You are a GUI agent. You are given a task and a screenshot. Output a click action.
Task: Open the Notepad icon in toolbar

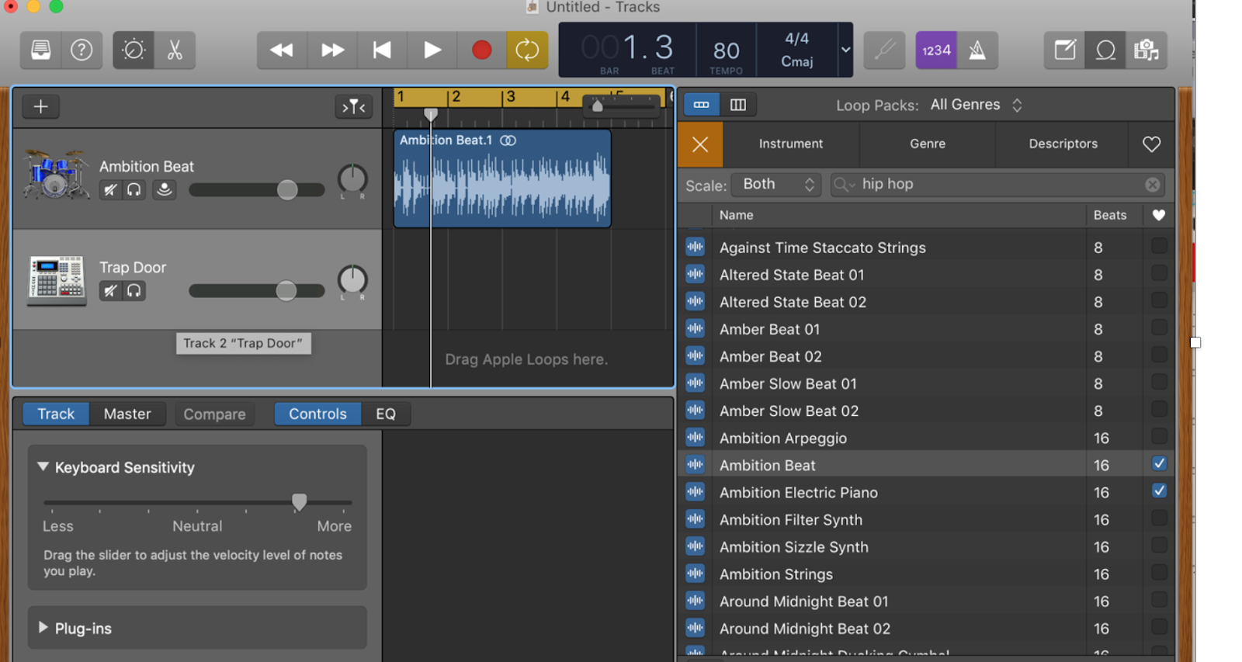[x=1064, y=50]
